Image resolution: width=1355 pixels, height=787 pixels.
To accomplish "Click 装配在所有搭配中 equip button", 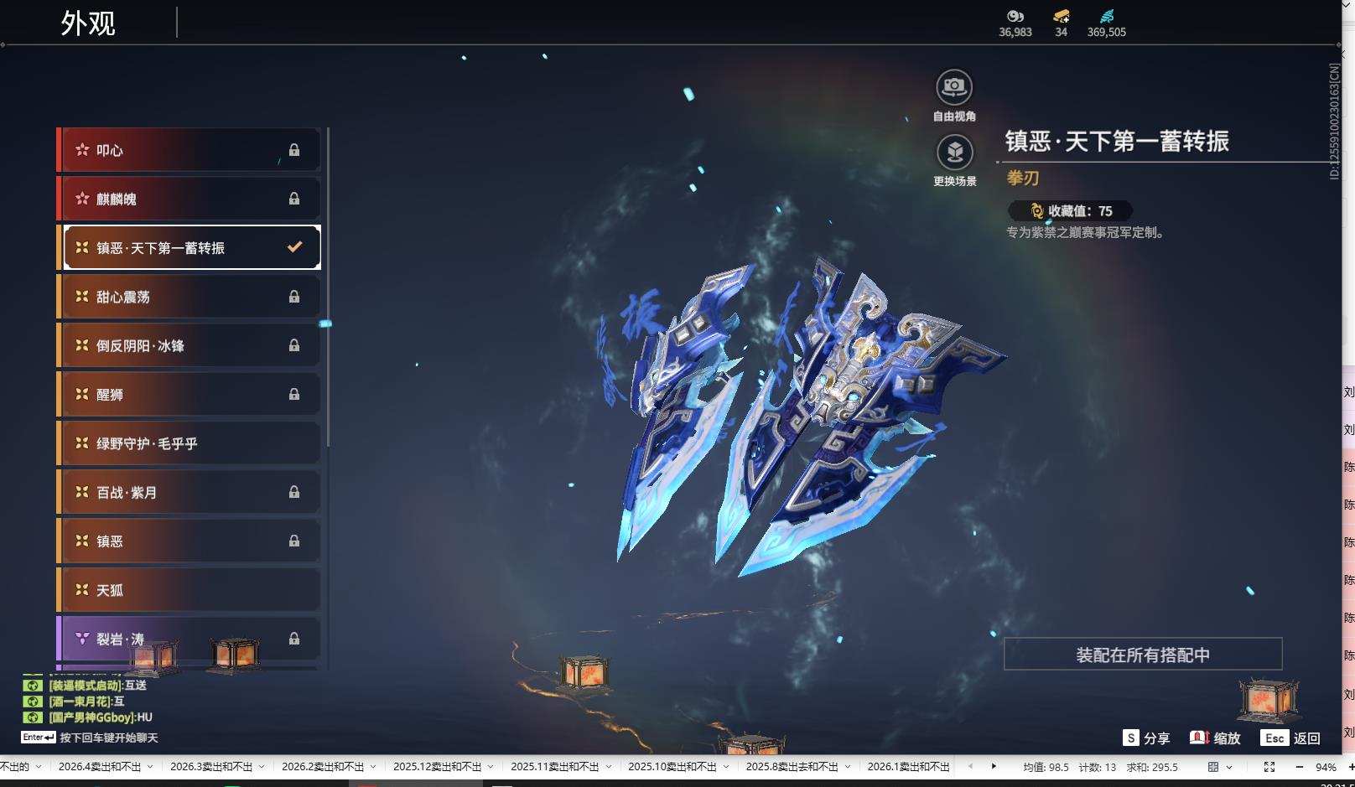I will (1143, 655).
